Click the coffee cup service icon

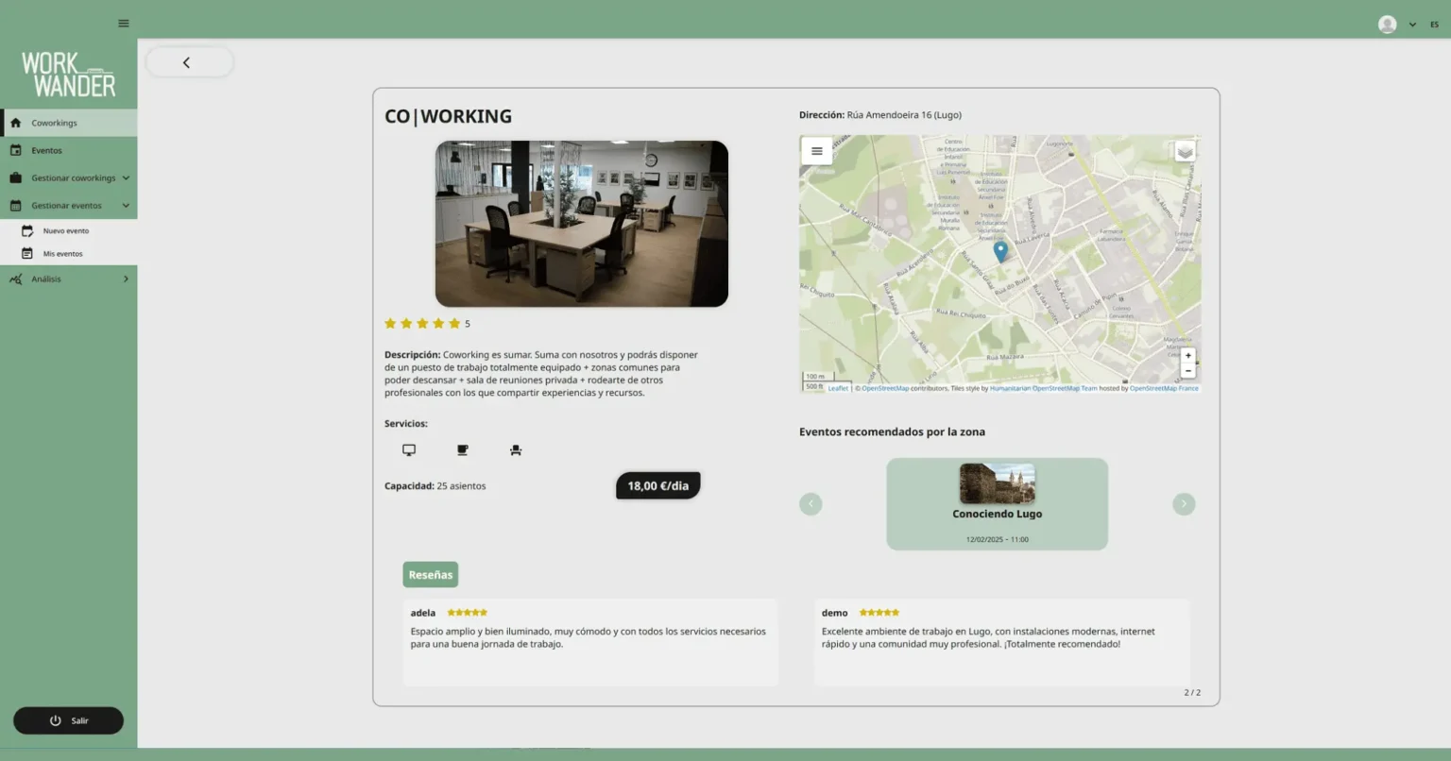[462, 449]
